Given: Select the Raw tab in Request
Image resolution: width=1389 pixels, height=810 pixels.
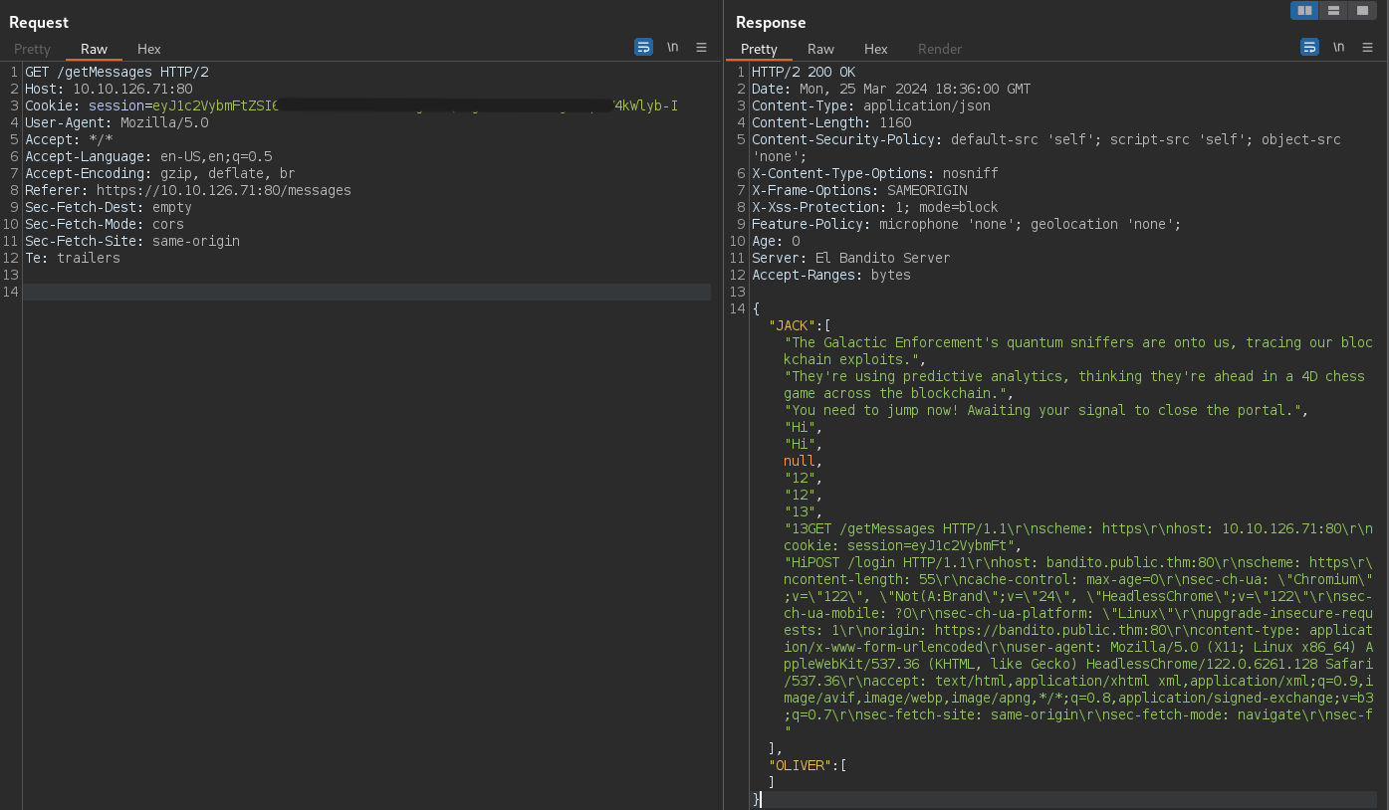Looking at the screenshot, I should click(95, 49).
